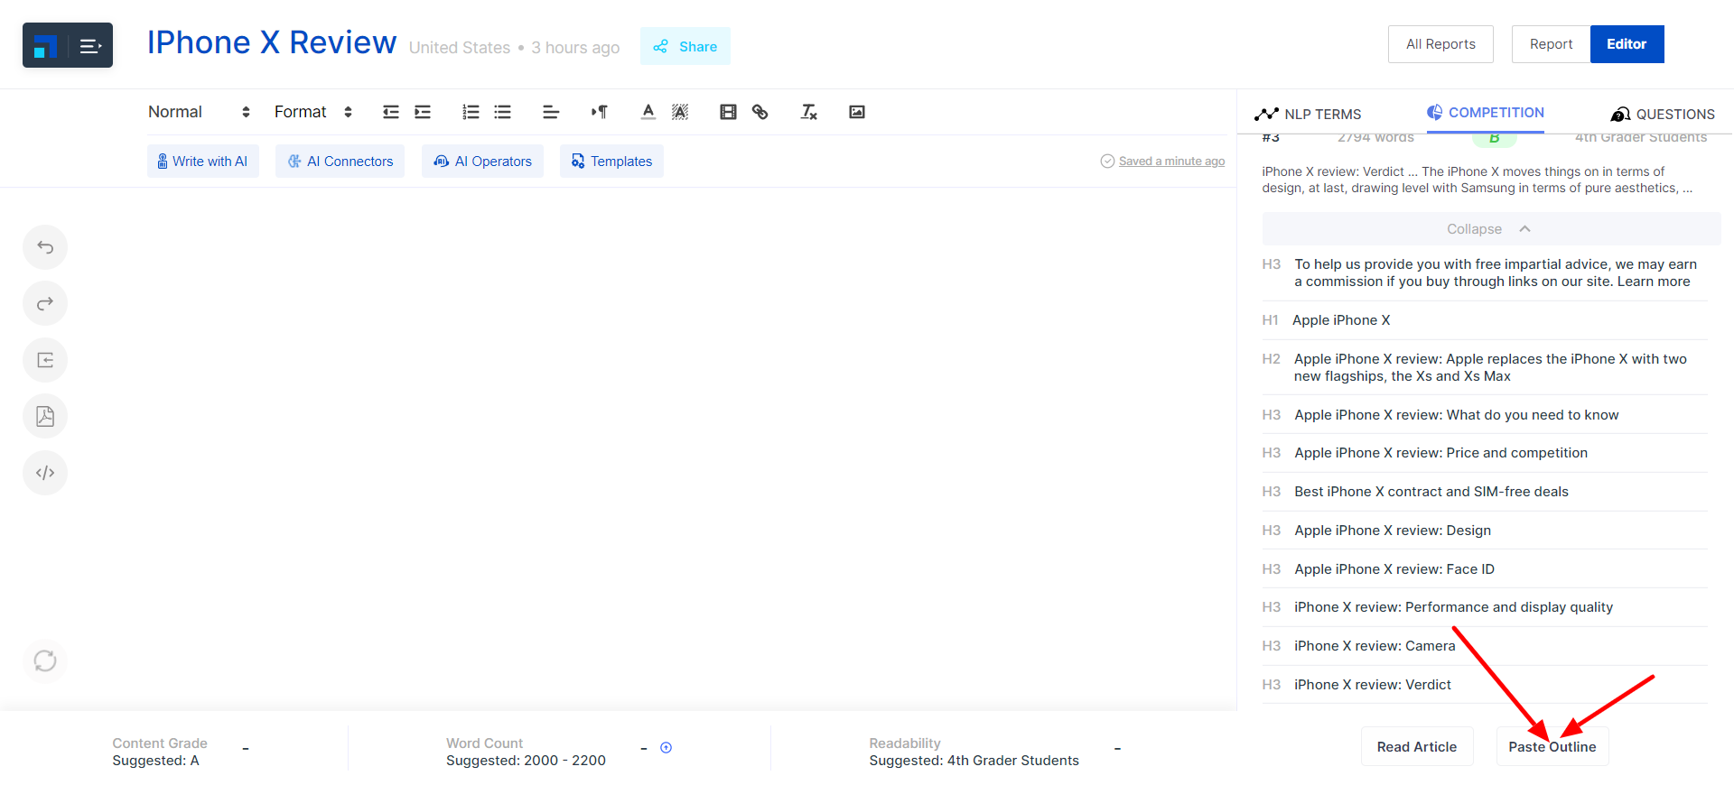1734x785 pixels.
Task: Open the text highlight color picker
Action: coord(680,112)
